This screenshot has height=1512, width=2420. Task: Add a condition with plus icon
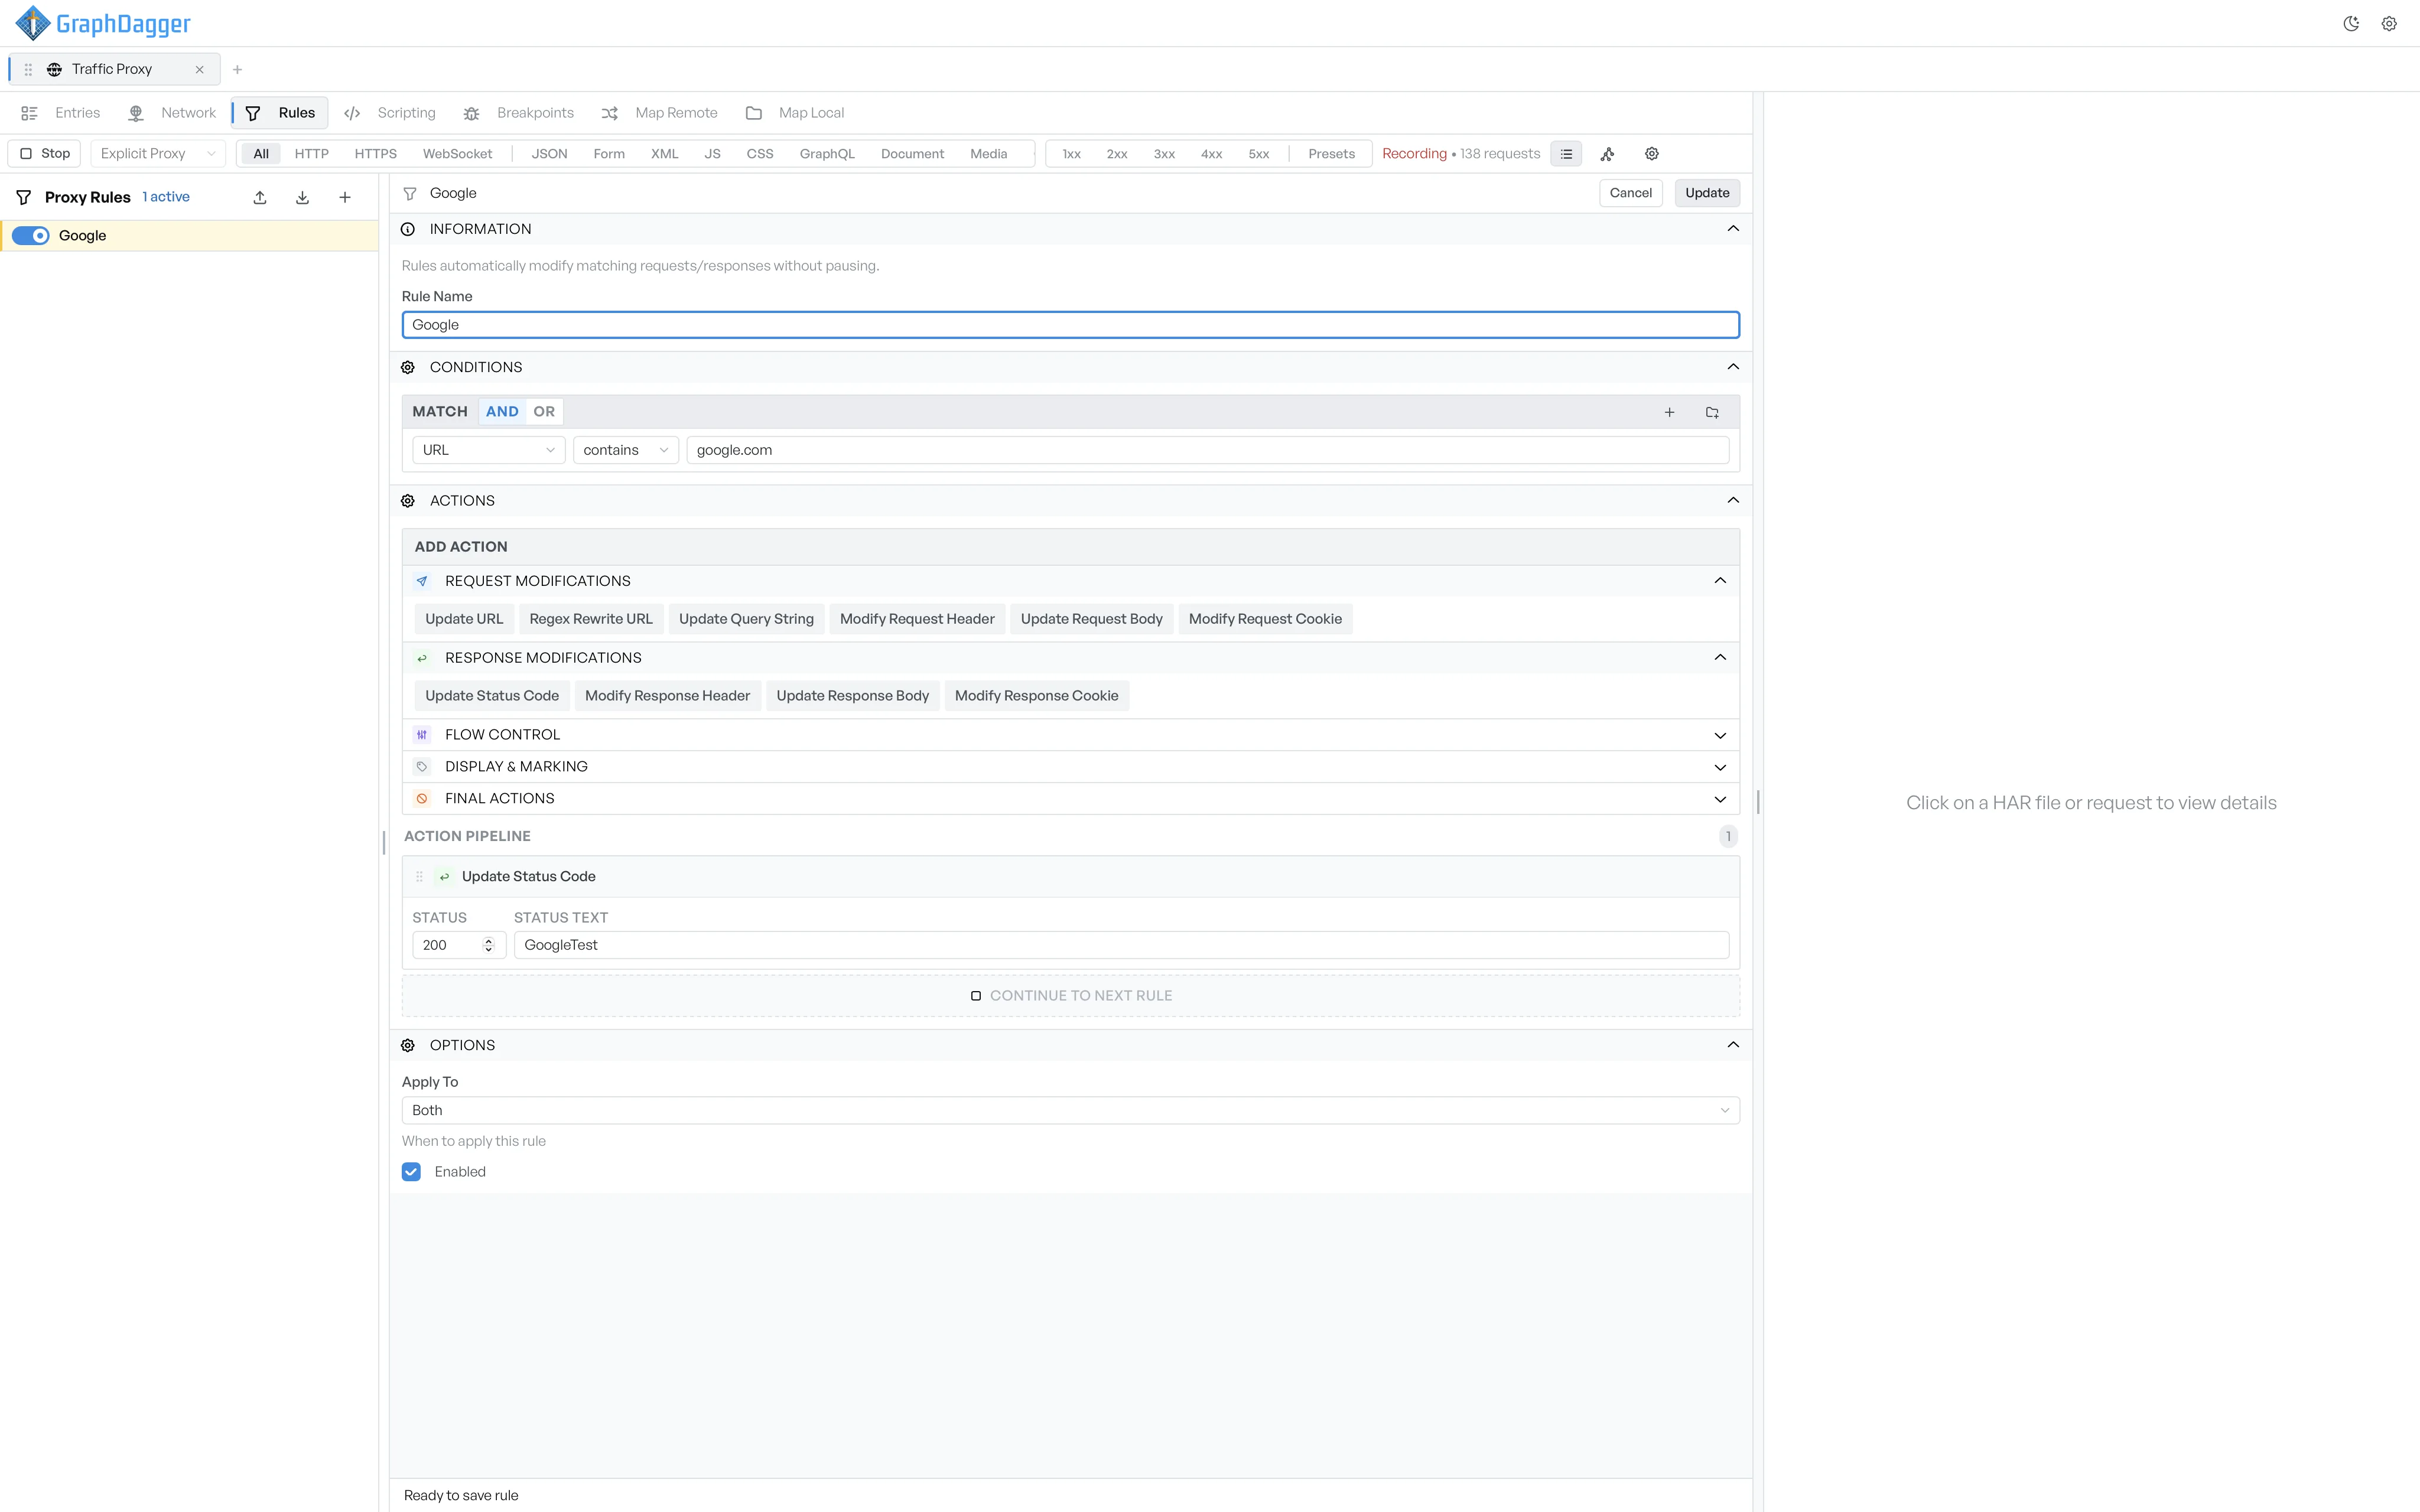point(1669,412)
